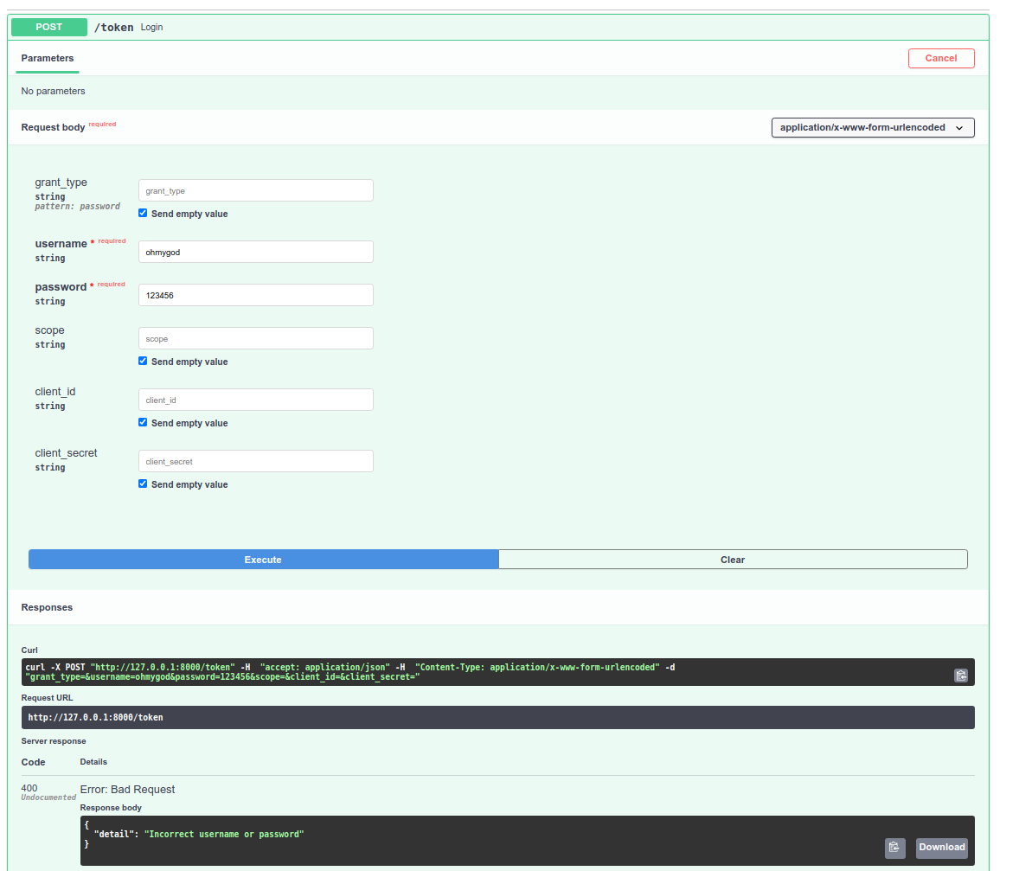Toggle Send empty value for client_id
The height and width of the screenshot is (871, 1019).
[x=143, y=422]
